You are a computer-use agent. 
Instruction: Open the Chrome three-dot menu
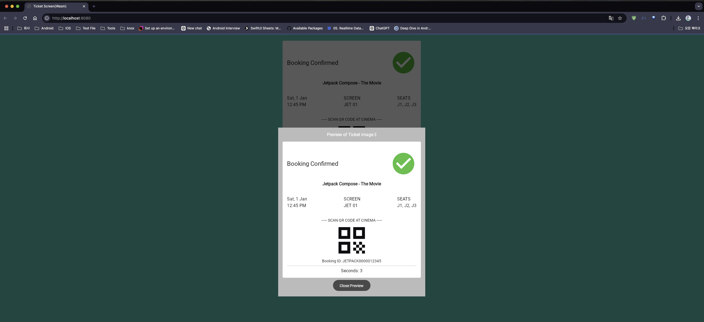point(698,18)
